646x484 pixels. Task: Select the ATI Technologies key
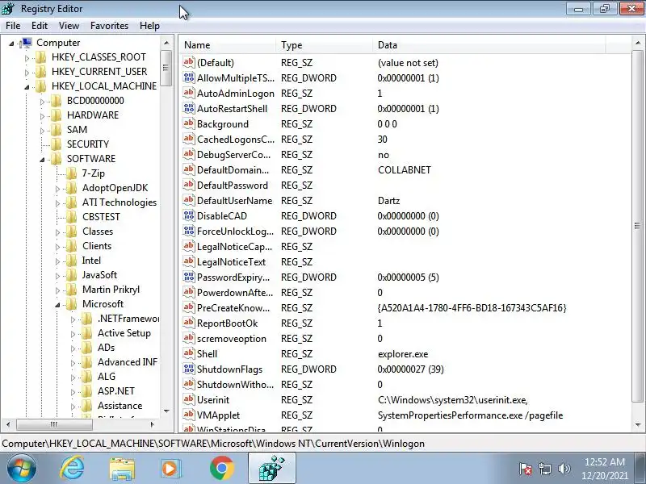(x=119, y=202)
